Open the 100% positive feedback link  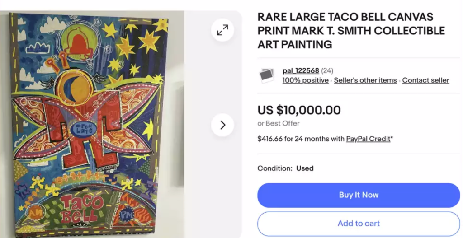coord(305,80)
